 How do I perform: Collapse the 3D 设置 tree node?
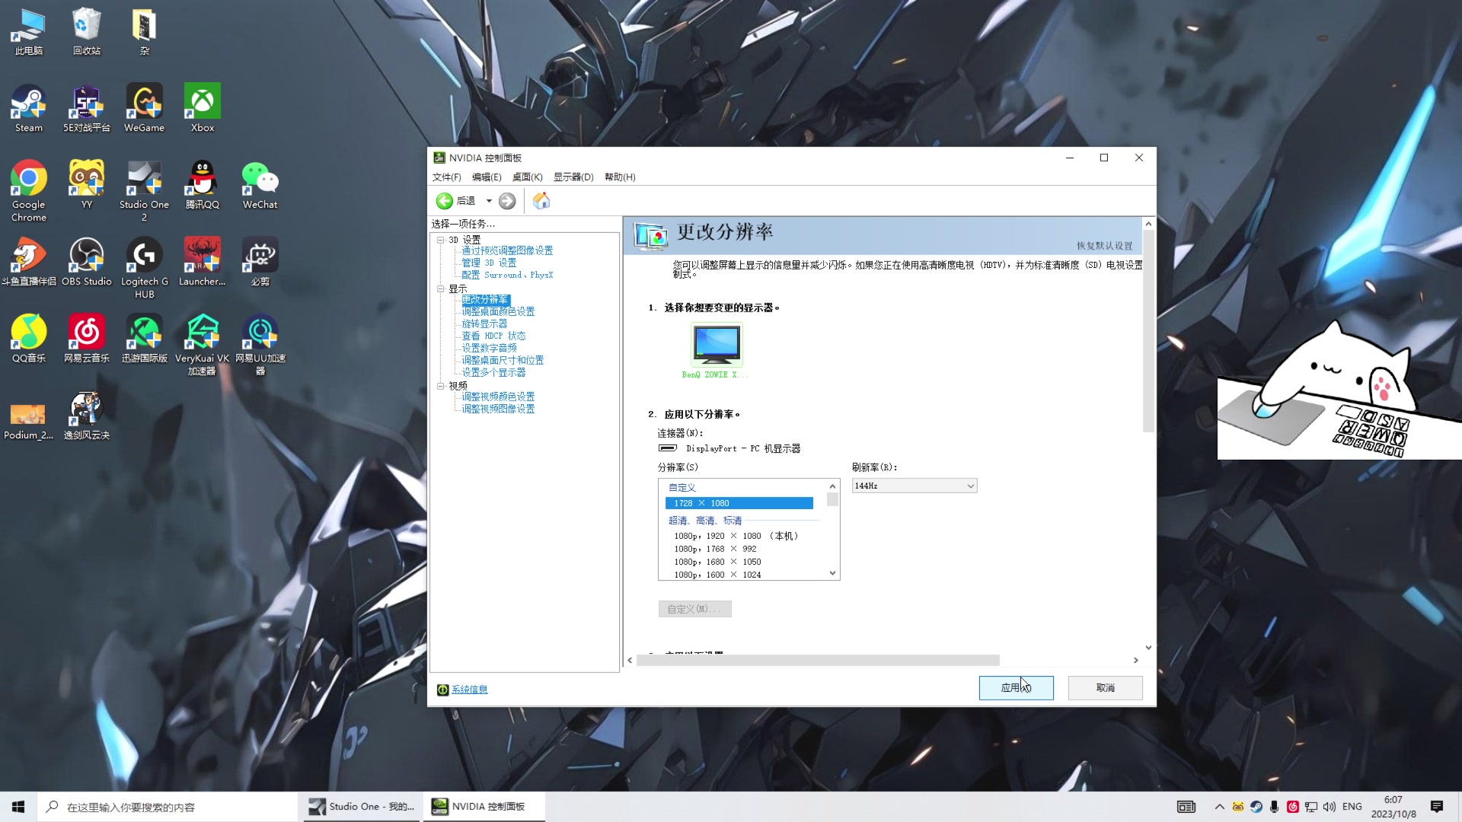point(440,240)
